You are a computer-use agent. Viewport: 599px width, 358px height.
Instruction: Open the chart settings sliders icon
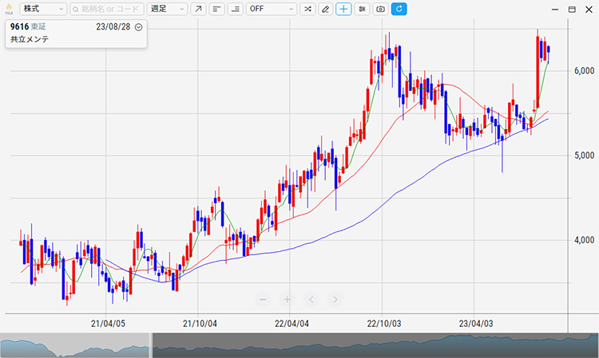click(x=362, y=9)
